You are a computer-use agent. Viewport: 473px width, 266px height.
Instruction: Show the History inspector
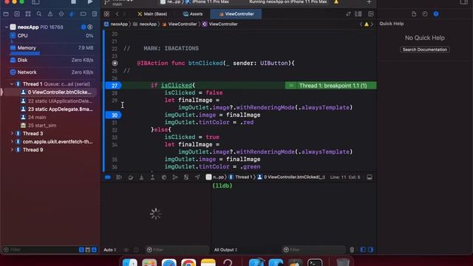(x=425, y=14)
